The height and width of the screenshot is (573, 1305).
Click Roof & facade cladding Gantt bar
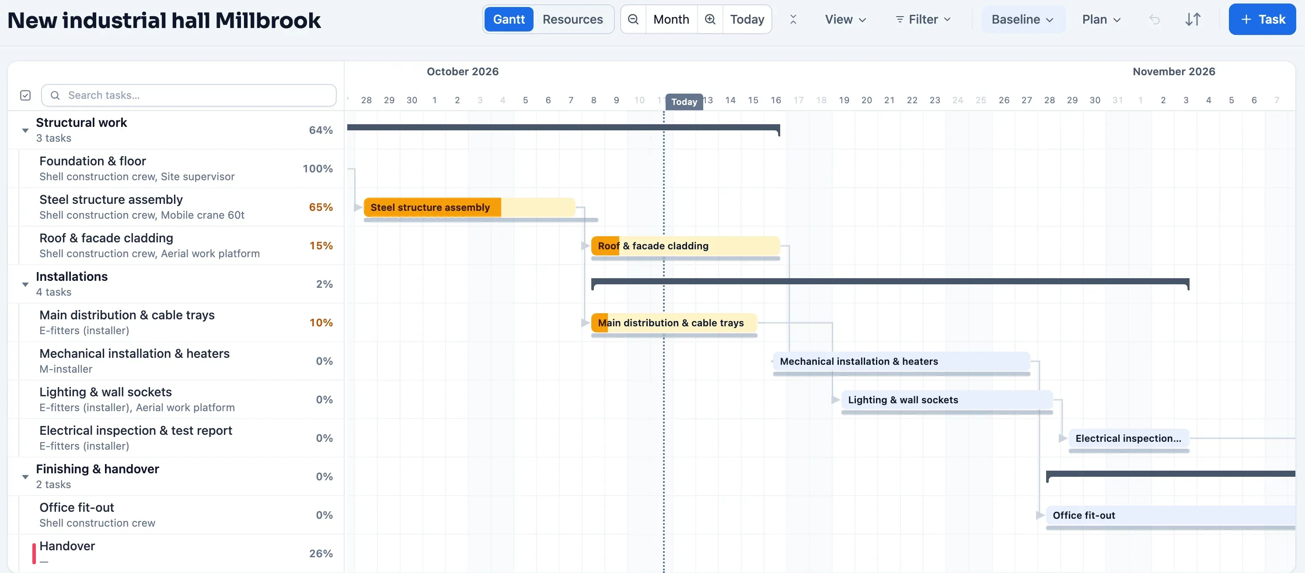click(x=685, y=246)
